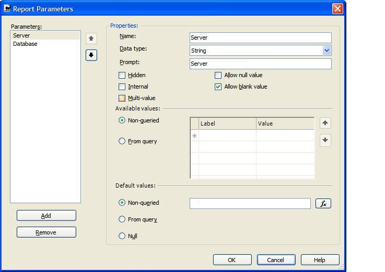385x272 pixels.
Task: Uncheck Allow blank value
Action: point(218,87)
